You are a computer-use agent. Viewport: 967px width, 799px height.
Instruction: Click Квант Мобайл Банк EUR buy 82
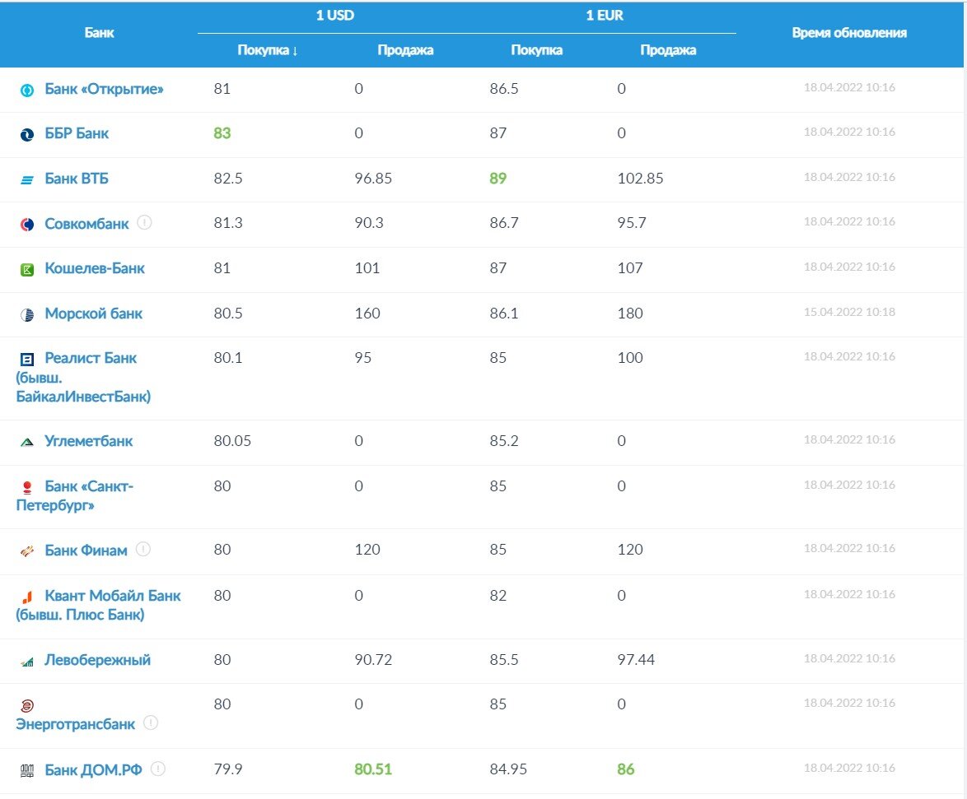coord(498,595)
